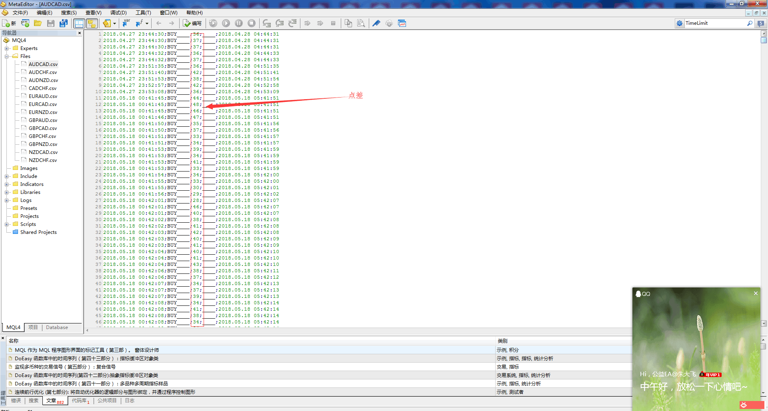The width and height of the screenshot is (768, 411).
Task: Click the blue styler comb icon
Action: tap(376, 23)
